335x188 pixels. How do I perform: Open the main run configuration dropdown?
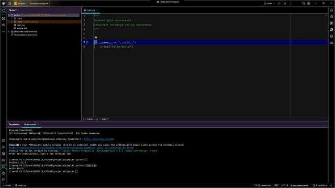coord(269,4)
